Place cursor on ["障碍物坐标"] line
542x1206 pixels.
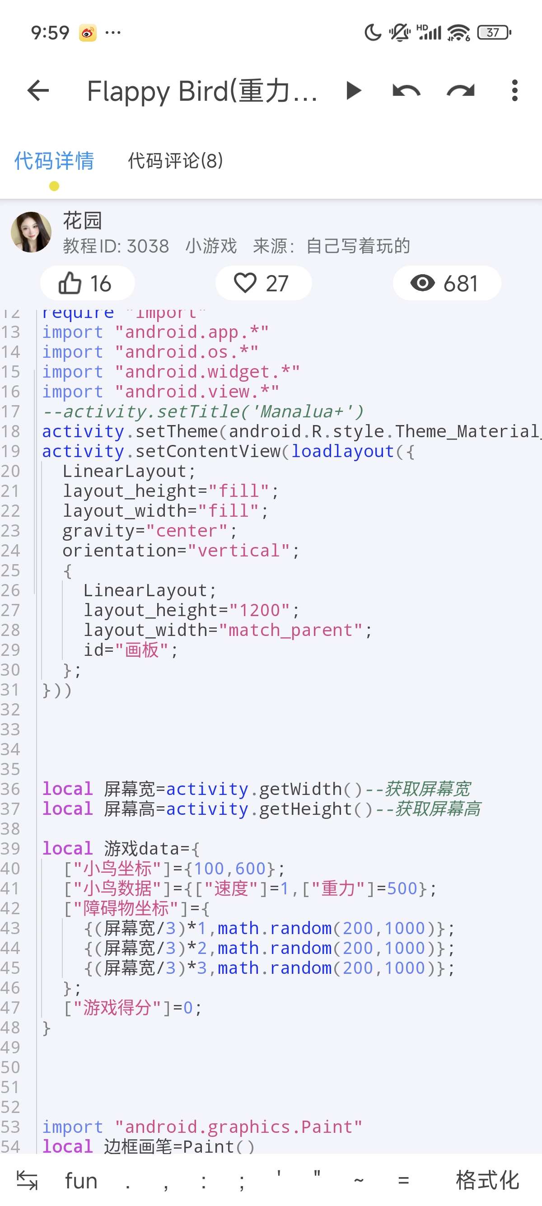pyautogui.click(x=136, y=909)
